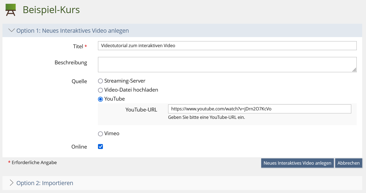Collapse Option 1 using its chevron arrow
This screenshot has height=193, width=366.
coord(11,31)
